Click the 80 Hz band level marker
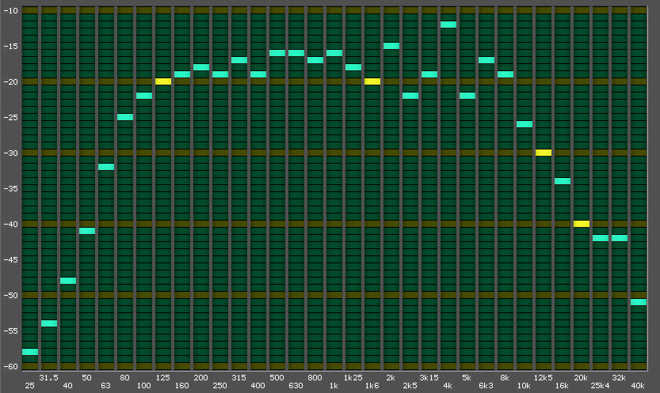The width and height of the screenshot is (660, 393). pos(125,117)
